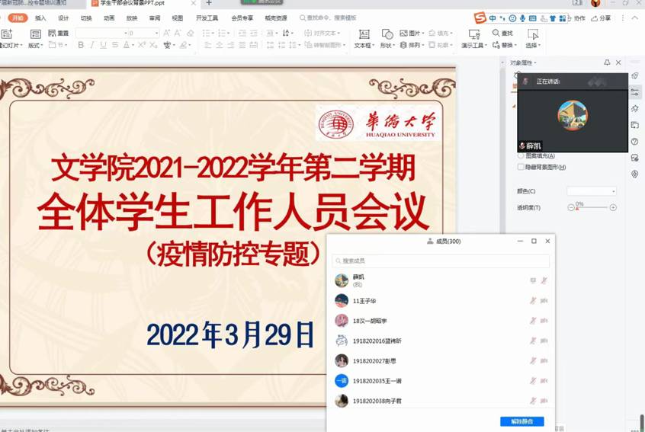Screen dimensions: 645x432
Task: Open the 颜色 color dropdown
Action: coord(591,191)
